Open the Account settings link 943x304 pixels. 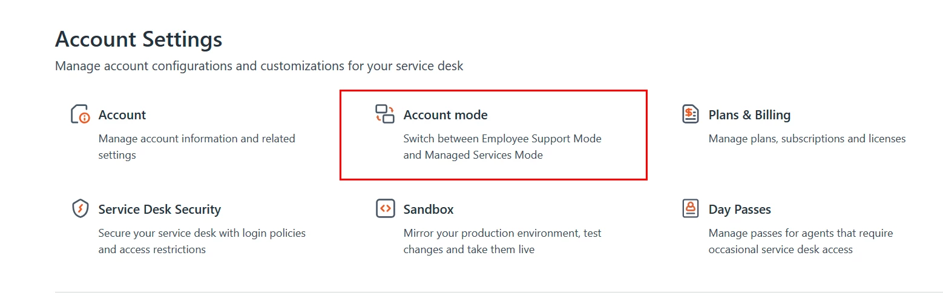(x=122, y=115)
